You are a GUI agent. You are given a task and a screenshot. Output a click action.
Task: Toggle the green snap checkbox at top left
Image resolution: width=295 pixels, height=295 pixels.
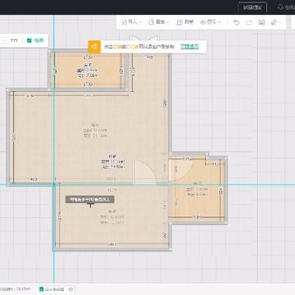click(29, 40)
